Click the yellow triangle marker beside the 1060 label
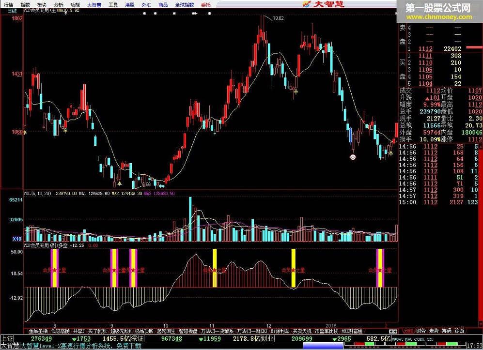 point(25,132)
